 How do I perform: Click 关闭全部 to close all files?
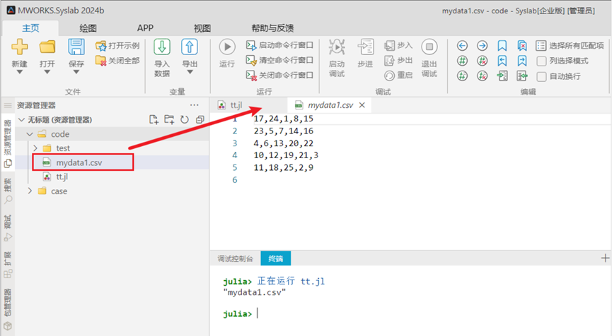point(117,61)
